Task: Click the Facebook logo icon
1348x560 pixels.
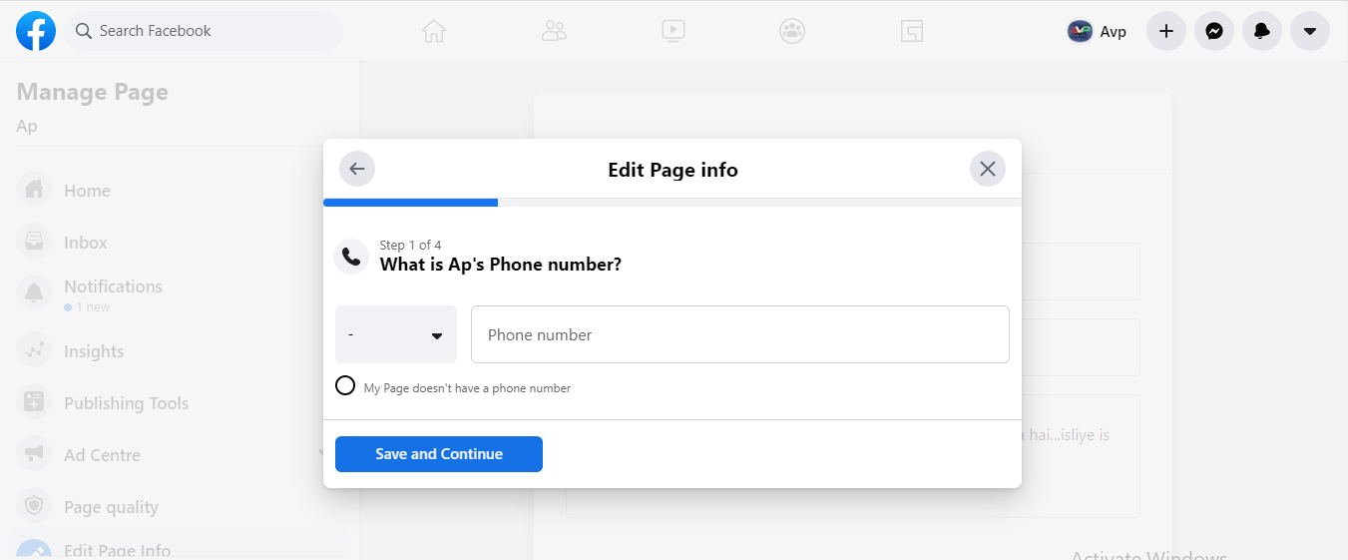Action: tap(36, 31)
